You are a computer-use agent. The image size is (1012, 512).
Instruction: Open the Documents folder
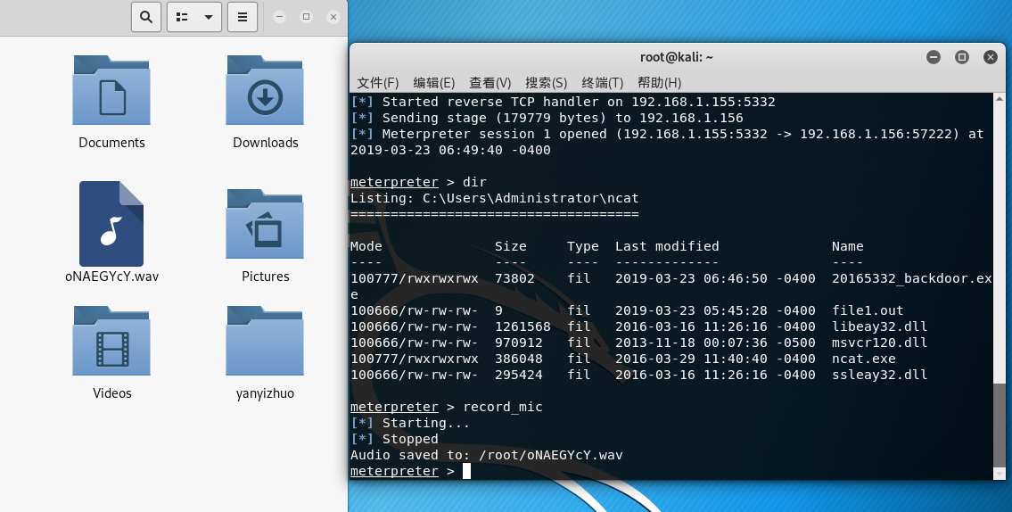111,90
